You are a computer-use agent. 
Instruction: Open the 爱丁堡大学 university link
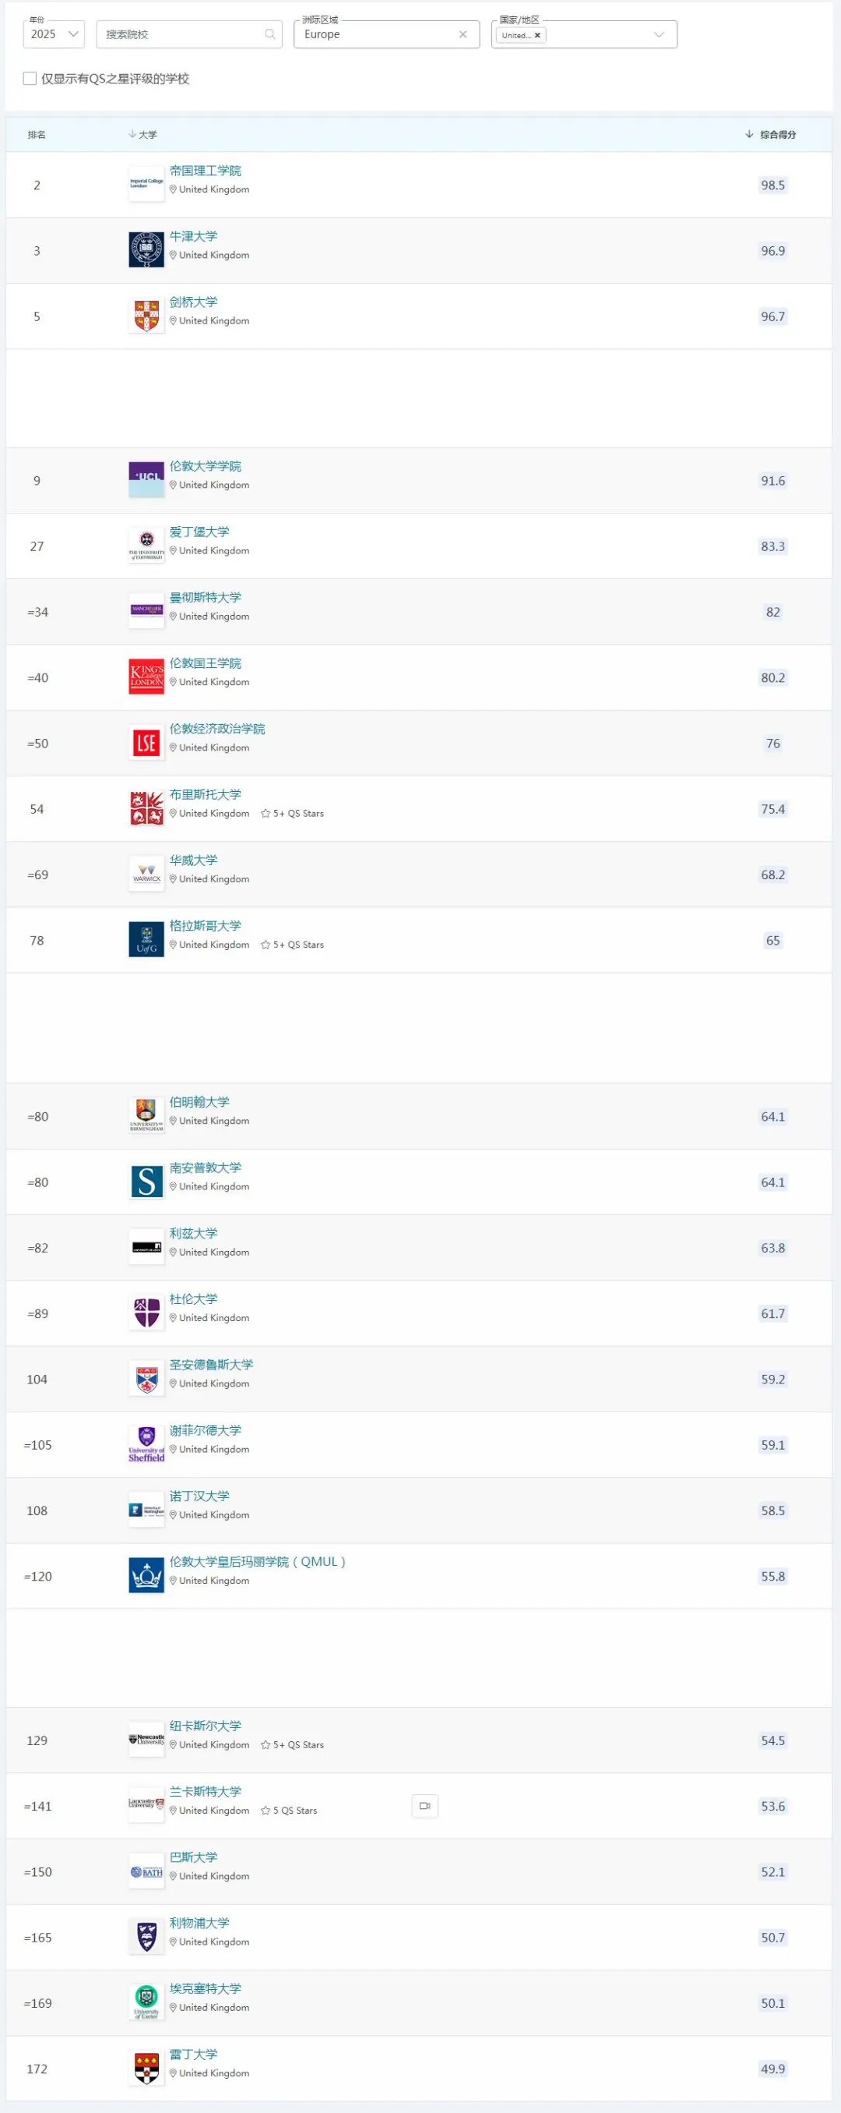pyautogui.click(x=199, y=532)
